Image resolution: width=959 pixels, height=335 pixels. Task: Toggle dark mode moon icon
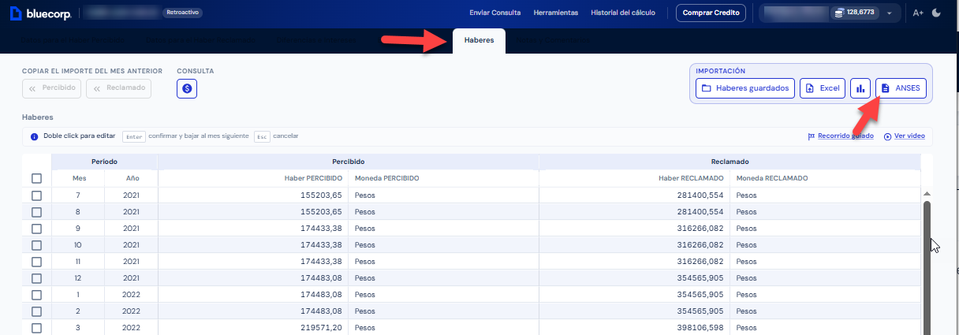[x=936, y=13]
